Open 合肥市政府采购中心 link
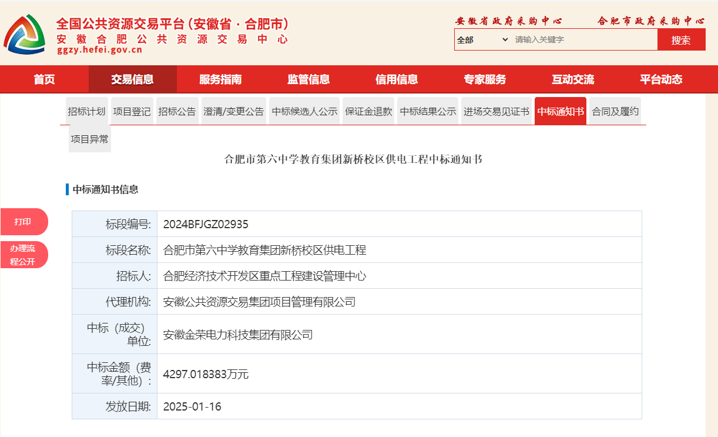This screenshot has width=718, height=437. (650, 21)
